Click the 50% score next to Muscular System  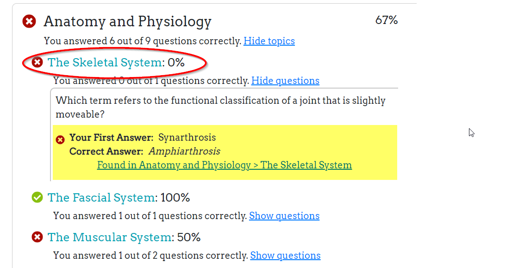(x=189, y=237)
